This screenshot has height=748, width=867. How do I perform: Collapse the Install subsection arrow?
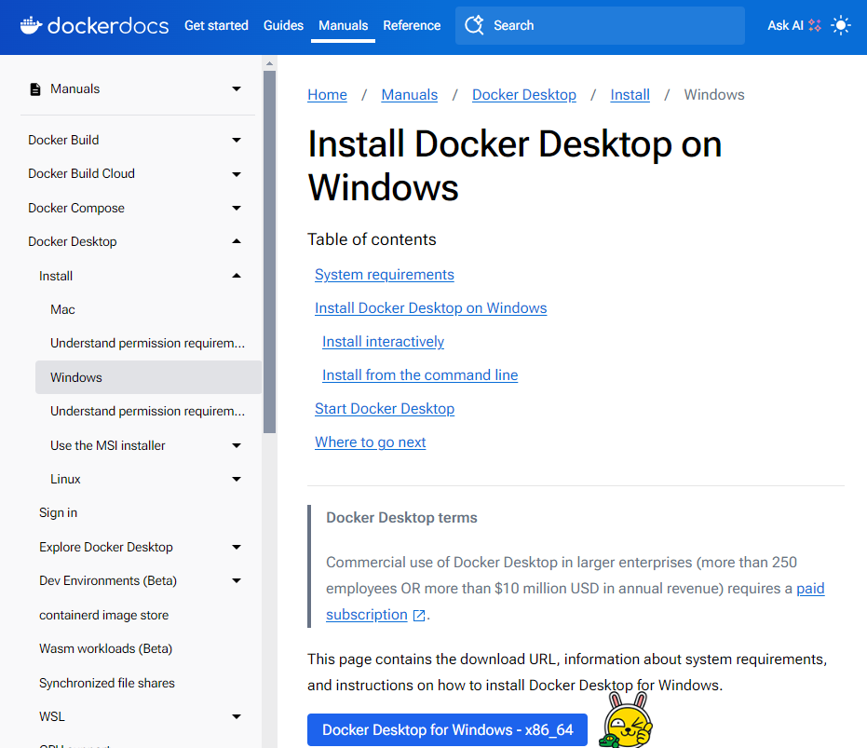(x=237, y=276)
